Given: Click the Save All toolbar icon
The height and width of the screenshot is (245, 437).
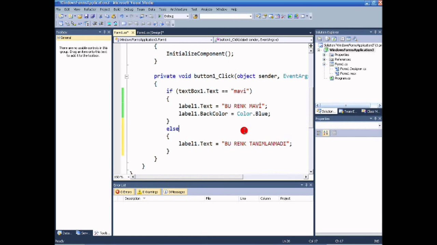Looking at the screenshot, I should click(93, 16).
